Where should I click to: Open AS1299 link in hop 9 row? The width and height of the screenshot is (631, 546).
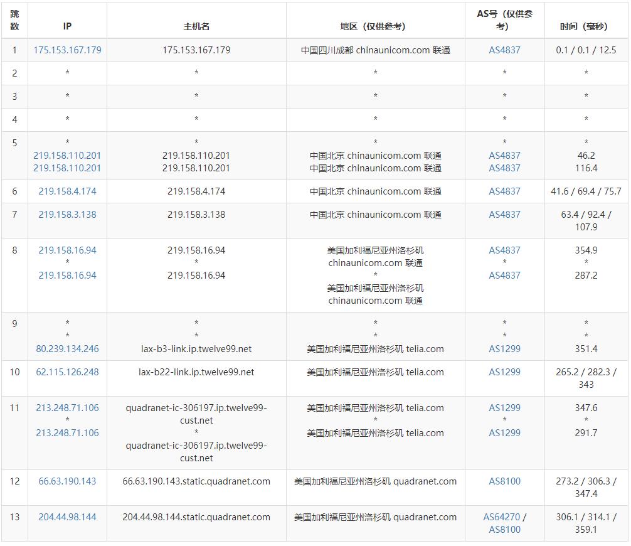tap(505, 349)
